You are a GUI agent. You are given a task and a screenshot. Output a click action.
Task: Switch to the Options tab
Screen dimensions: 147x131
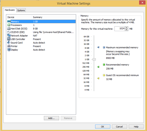tap(21, 10)
